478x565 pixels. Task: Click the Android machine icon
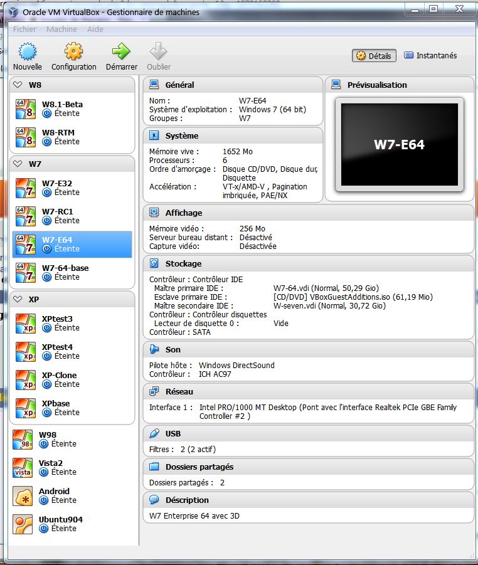(x=23, y=496)
